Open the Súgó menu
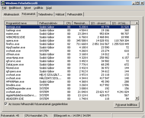Viewport: 145px width, 118px height. click(49, 8)
